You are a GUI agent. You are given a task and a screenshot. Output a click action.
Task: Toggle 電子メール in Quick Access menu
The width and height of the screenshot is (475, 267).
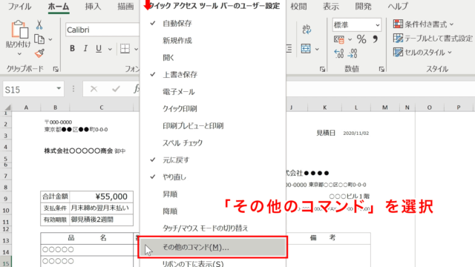pyautogui.click(x=213, y=92)
